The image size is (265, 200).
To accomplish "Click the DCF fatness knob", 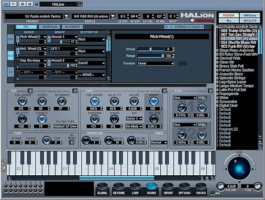I will pos(42,119).
